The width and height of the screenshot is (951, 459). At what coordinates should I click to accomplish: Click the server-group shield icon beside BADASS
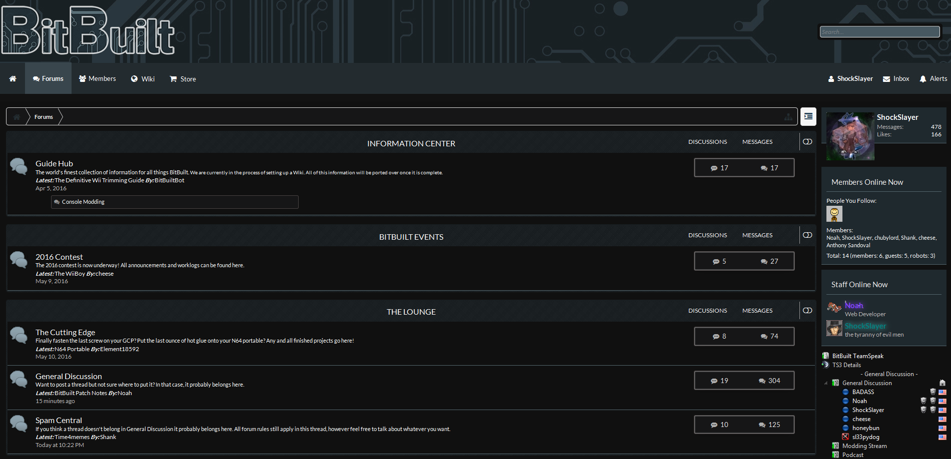[x=932, y=392]
